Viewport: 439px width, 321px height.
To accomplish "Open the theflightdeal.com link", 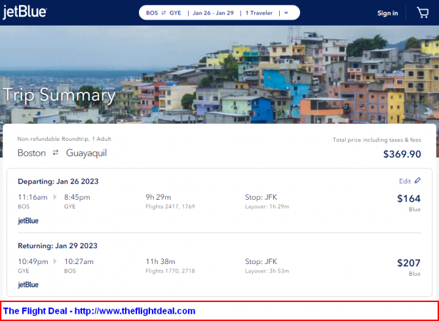I will click(135, 311).
